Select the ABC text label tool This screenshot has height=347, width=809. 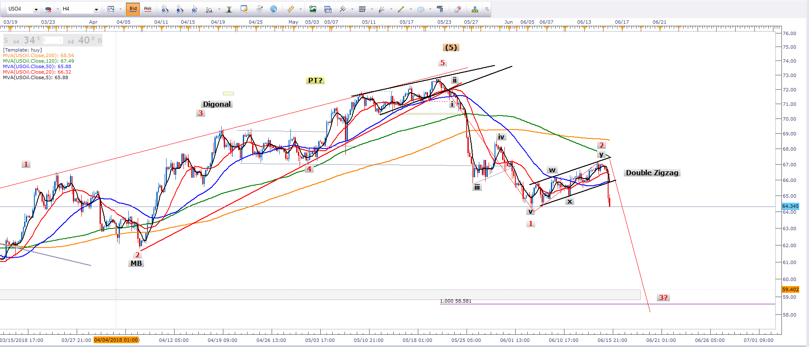pyautogui.click(x=440, y=9)
